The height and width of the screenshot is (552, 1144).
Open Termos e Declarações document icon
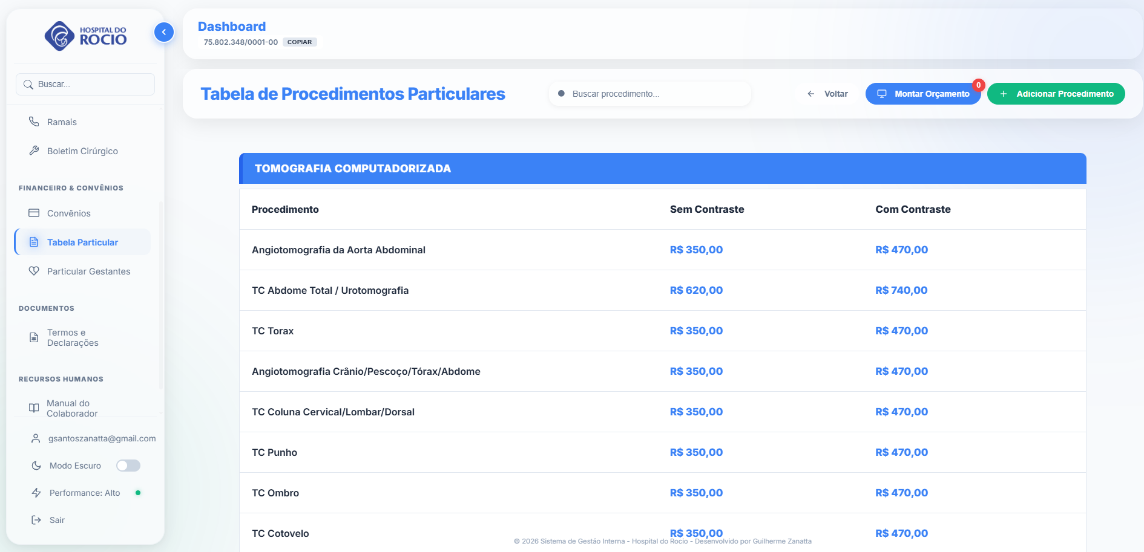tap(34, 337)
